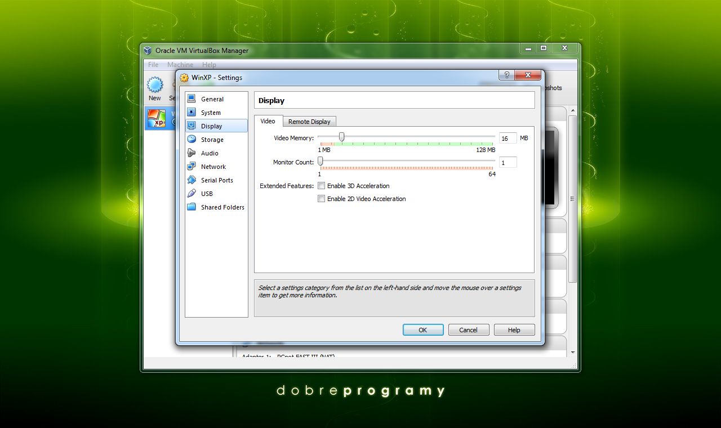Open the Machine menu in VirtualBox Manager
Image resolution: width=721 pixels, height=428 pixels.
coord(180,65)
